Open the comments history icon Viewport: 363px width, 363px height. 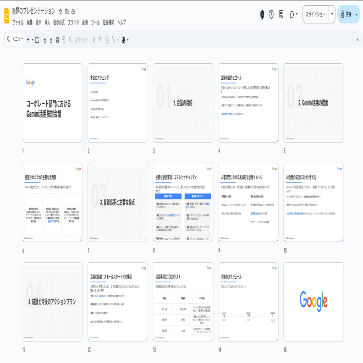[x=281, y=14]
